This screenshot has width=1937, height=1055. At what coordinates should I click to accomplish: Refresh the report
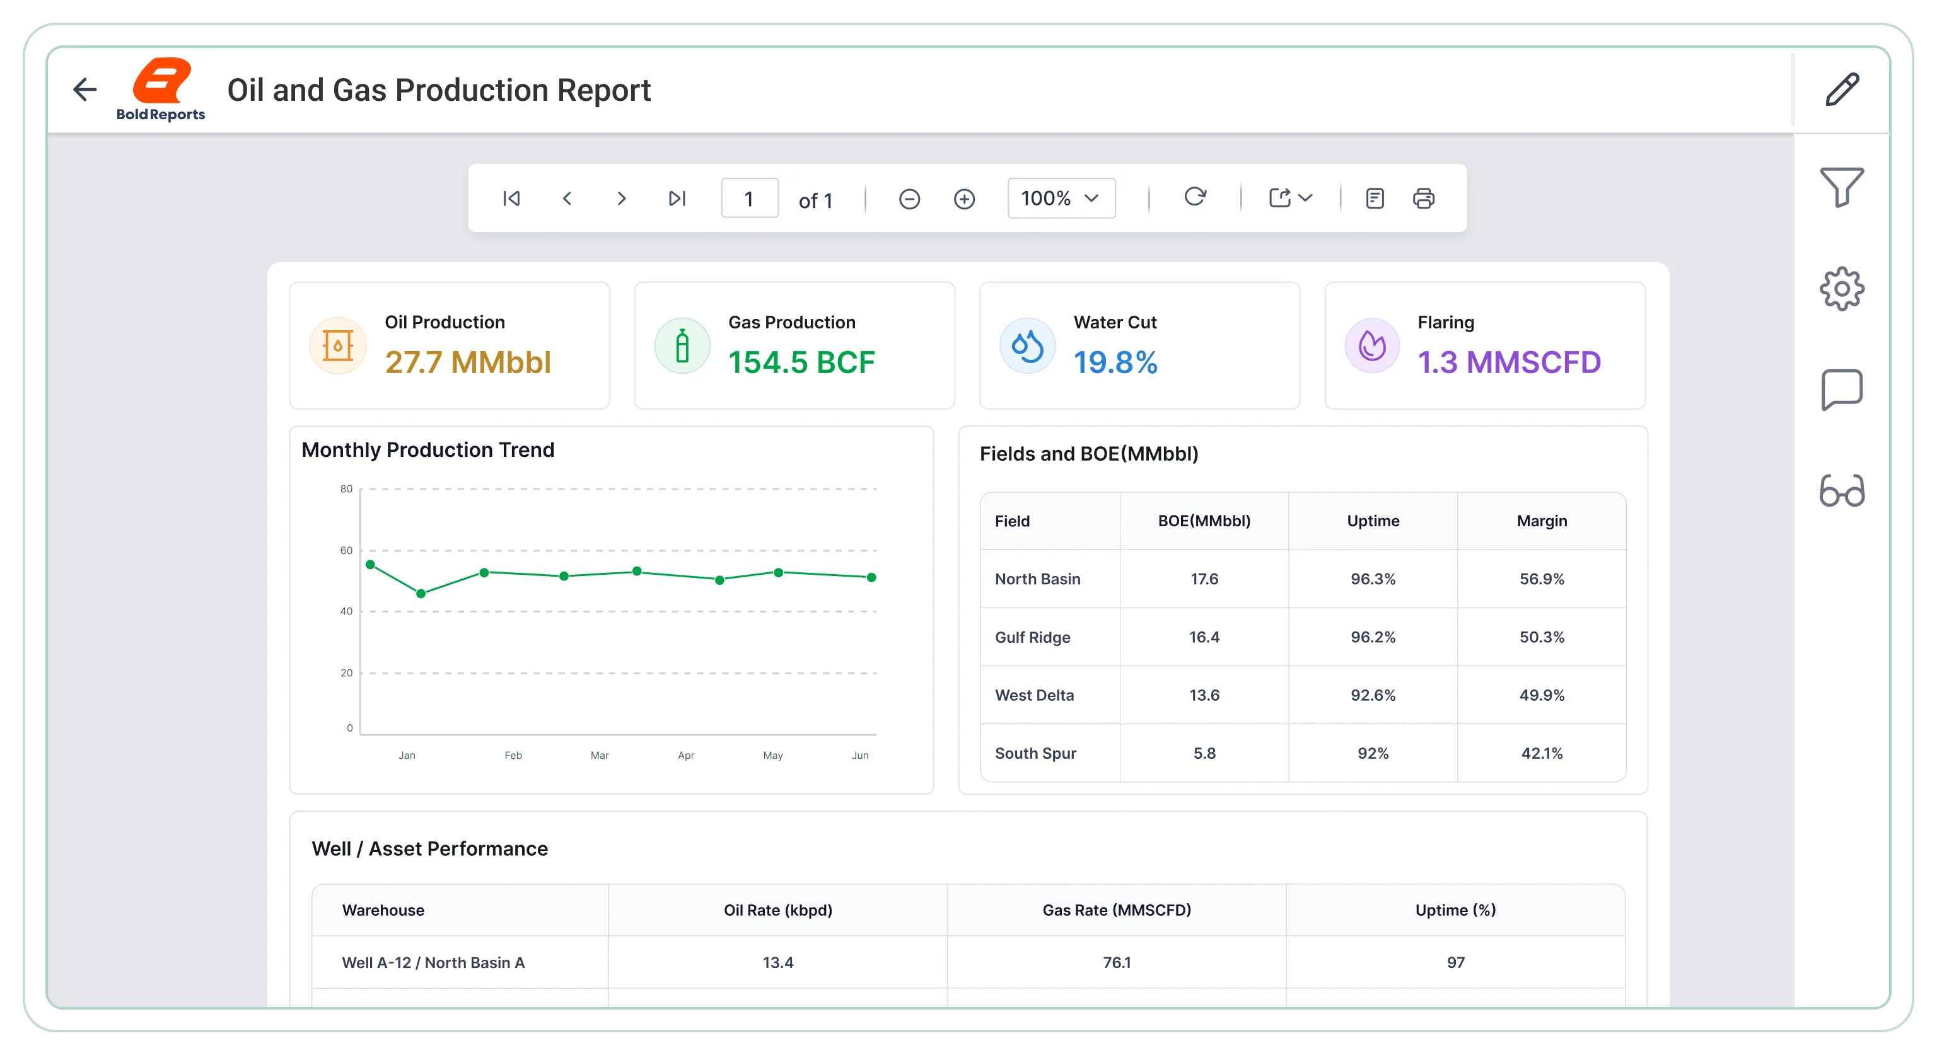point(1195,198)
